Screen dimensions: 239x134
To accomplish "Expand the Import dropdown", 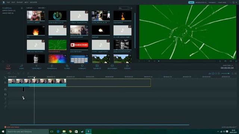I will pyautogui.click(x=30, y=8).
